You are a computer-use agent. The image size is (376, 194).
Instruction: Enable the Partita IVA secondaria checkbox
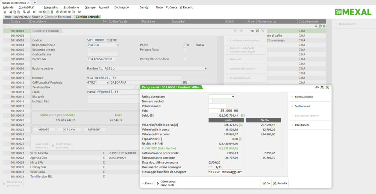point(185,59)
